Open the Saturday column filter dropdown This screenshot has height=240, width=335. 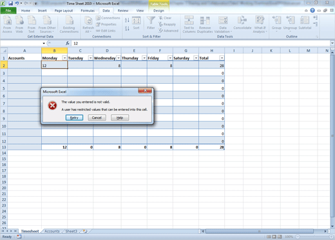point(196,58)
